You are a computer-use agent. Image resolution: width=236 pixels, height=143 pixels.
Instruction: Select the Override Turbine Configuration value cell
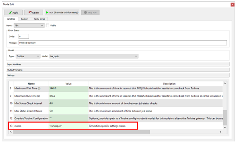[68, 118]
